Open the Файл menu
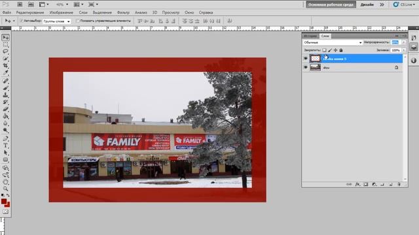419x235 pixels. point(7,12)
